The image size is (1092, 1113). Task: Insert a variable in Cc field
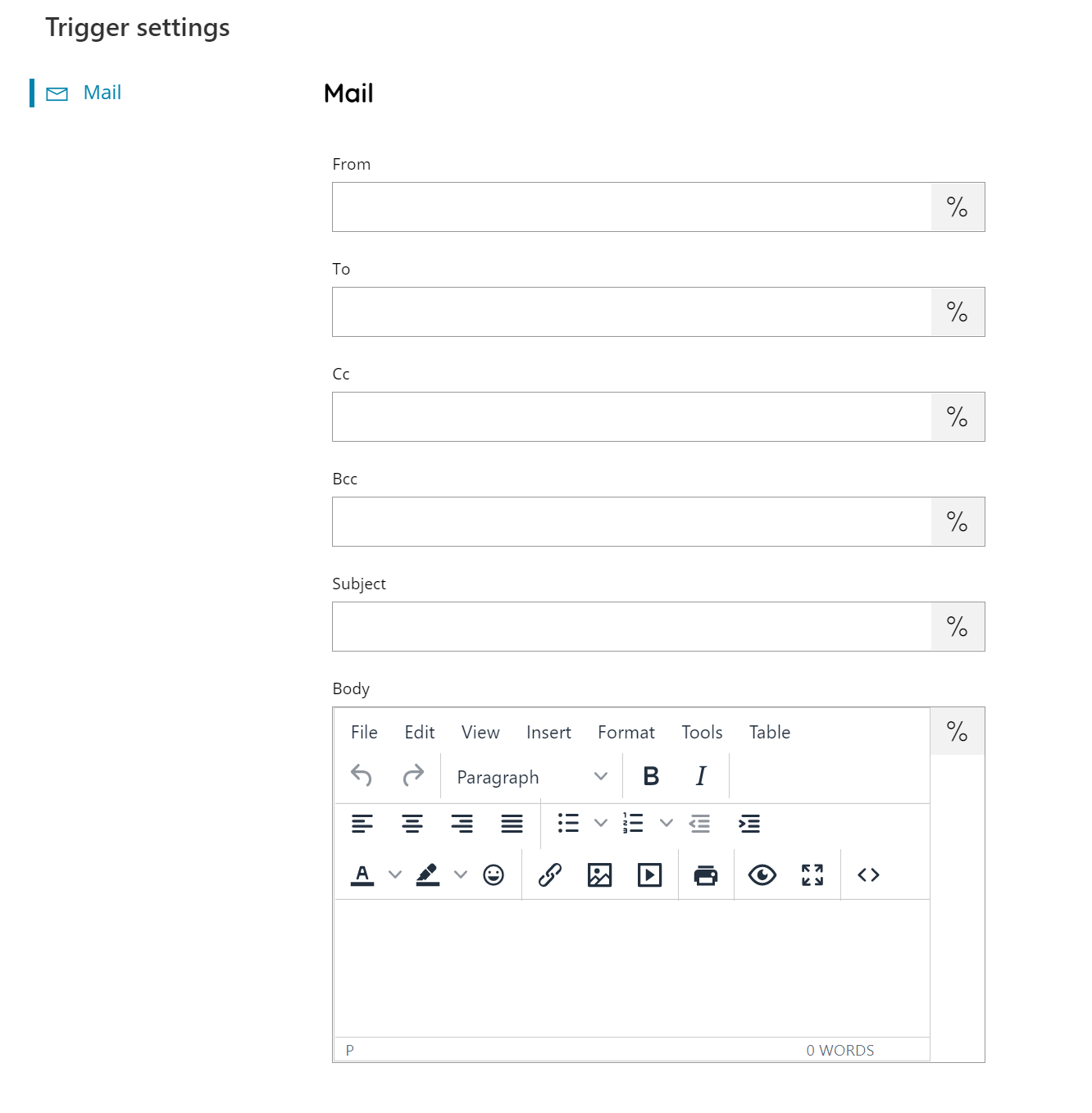[958, 416]
